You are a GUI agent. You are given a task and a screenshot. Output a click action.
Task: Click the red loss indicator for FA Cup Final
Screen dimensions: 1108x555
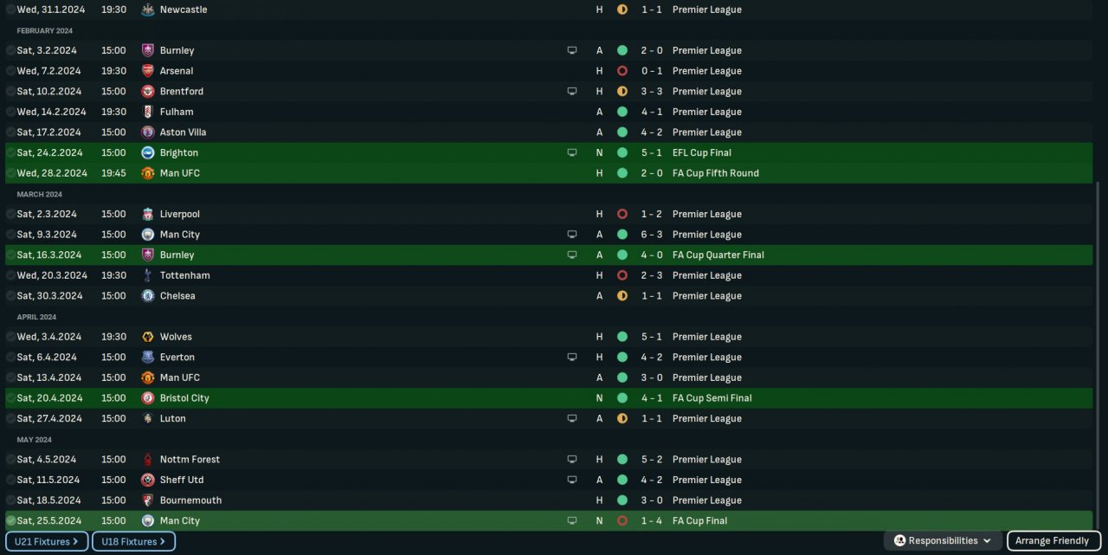tap(622, 520)
